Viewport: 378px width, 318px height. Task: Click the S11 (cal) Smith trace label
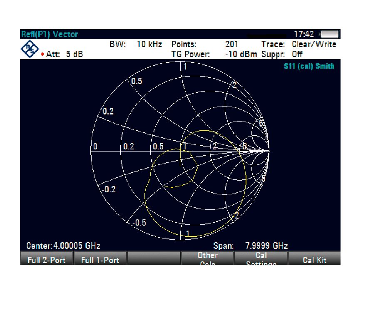click(308, 66)
